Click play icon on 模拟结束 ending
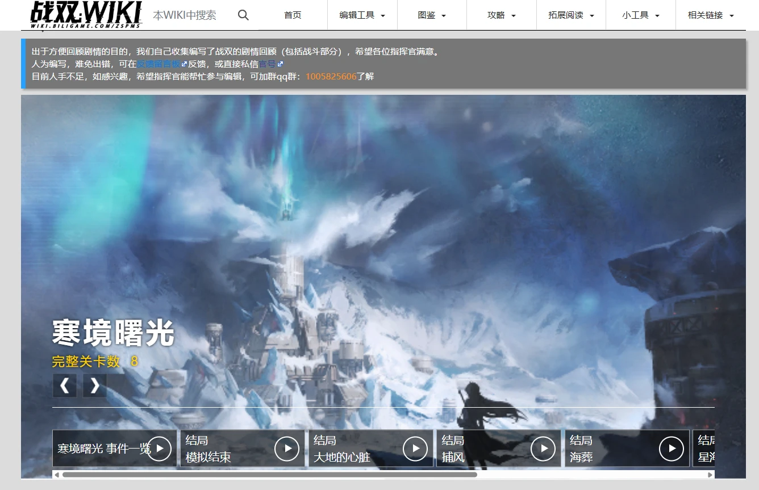 coord(287,449)
